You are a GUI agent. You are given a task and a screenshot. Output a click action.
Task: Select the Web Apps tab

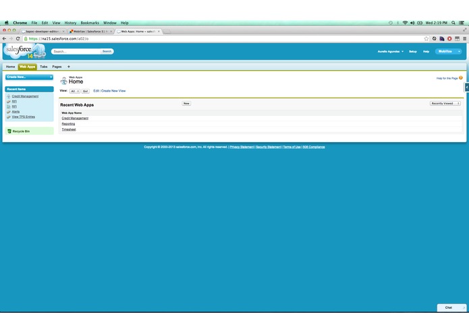pos(27,67)
